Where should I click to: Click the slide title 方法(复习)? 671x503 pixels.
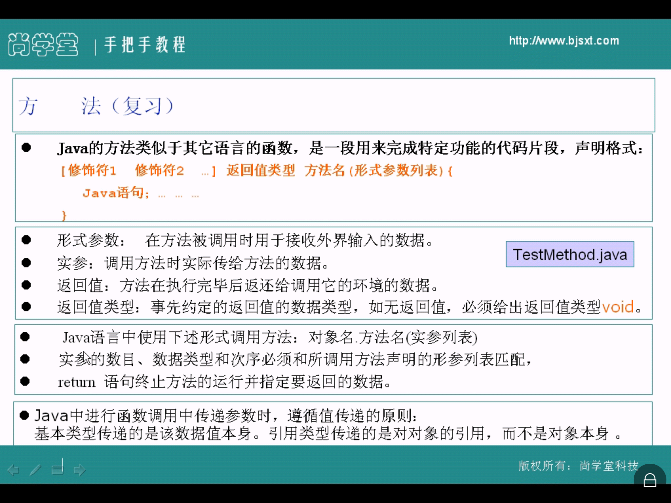(x=95, y=106)
